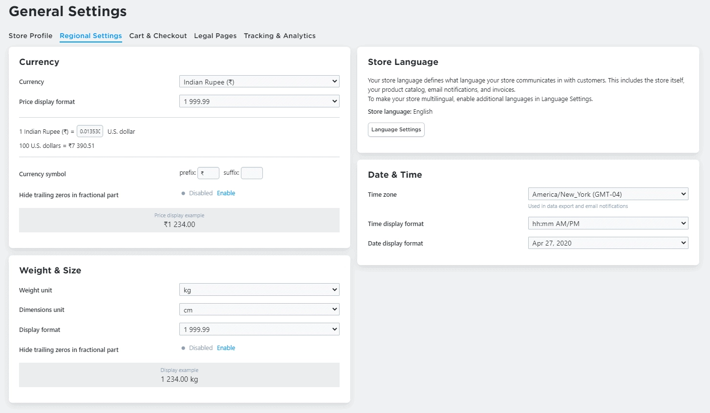Switch to the Legal Pages tab
The width and height of the screenshot is (710, 413).
pyautogui.click(x=215, y=36)
